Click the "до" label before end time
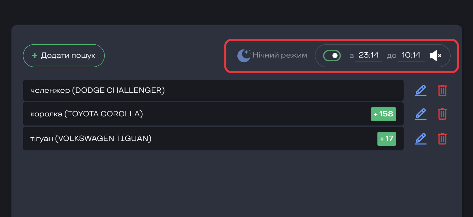This screenshot has height=217, width=473. (391, 56)
